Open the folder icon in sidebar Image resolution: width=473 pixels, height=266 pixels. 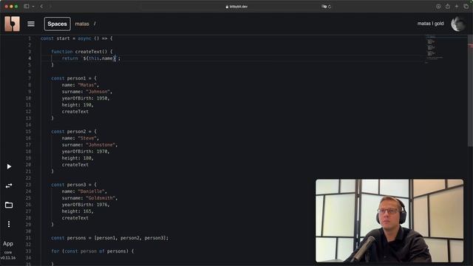(x=9, y=205)
